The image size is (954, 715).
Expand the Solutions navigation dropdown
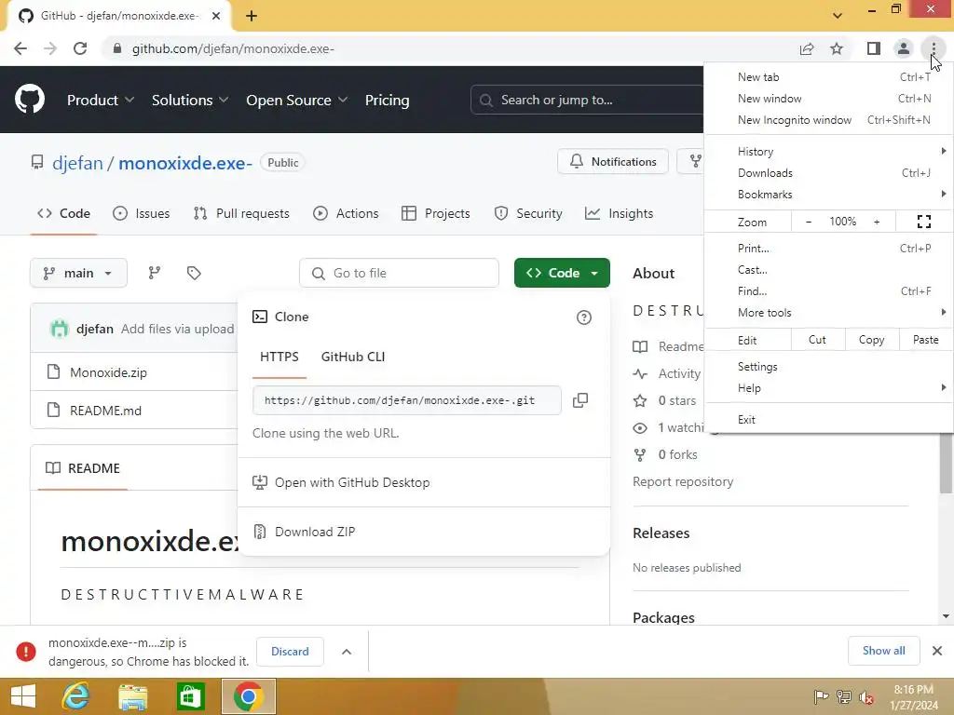point(190,101)
